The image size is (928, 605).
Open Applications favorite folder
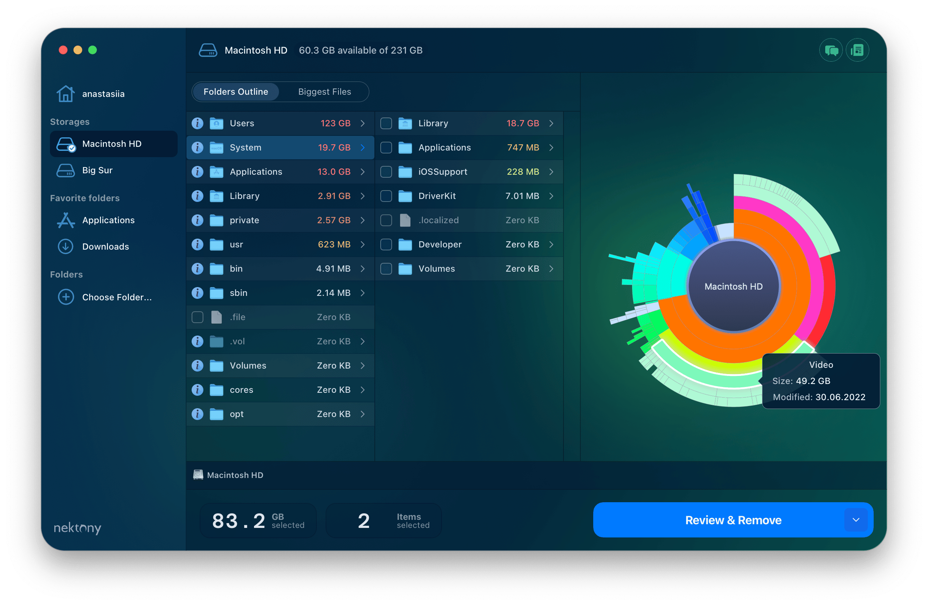(x=108, y=220)
